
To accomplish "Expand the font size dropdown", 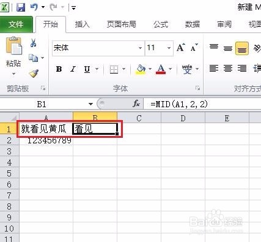I will pyautogui.click(x=169, y=48).
